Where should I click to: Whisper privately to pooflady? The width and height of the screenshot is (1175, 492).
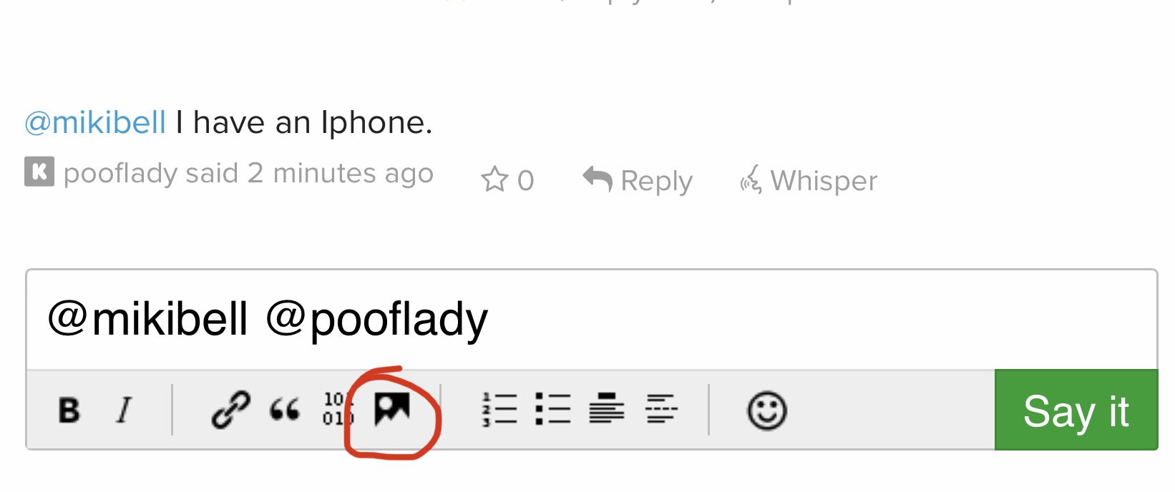coord(809,180)
